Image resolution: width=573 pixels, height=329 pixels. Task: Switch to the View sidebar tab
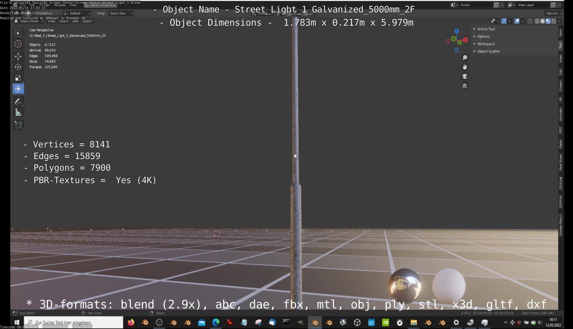(x=561, y=59)
